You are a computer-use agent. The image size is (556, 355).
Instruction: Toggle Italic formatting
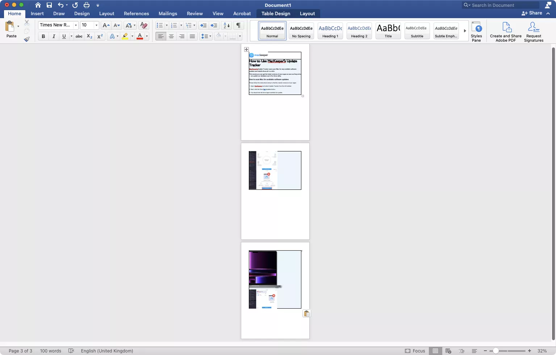pyautogui.click(x=54, y=36)
